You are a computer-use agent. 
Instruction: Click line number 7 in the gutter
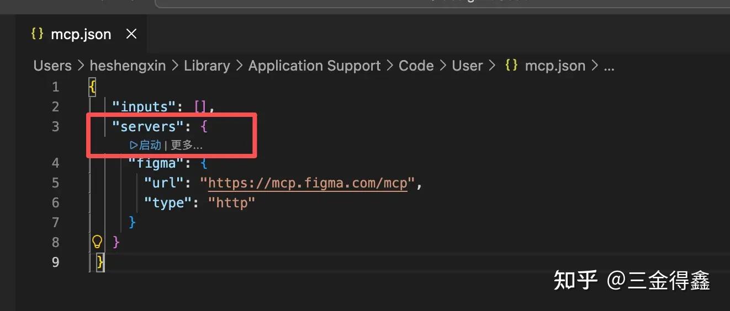click(55, 223)
